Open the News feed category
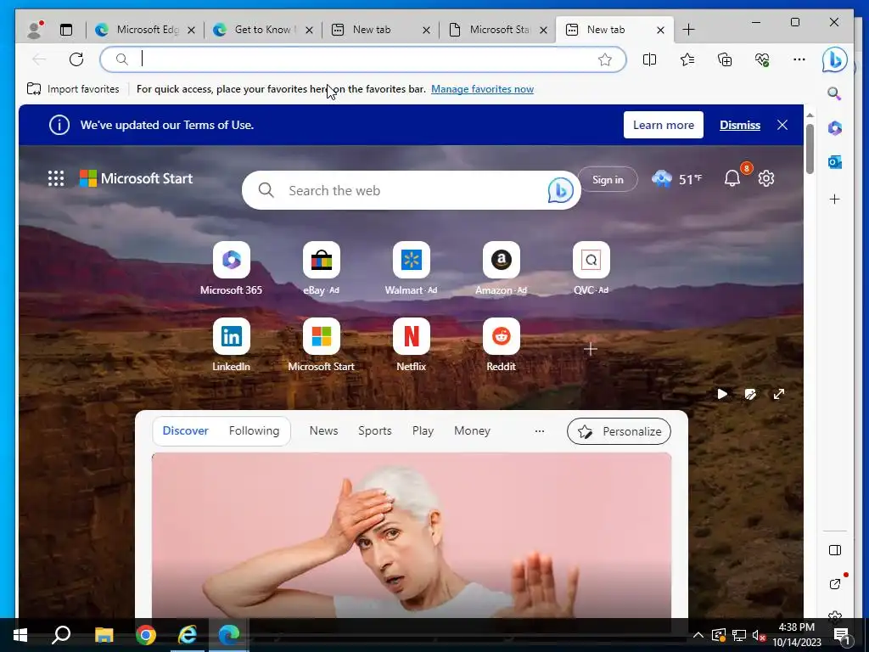This screenshot has width=869, height=652. pyautogui.click(x=323, y=430)
